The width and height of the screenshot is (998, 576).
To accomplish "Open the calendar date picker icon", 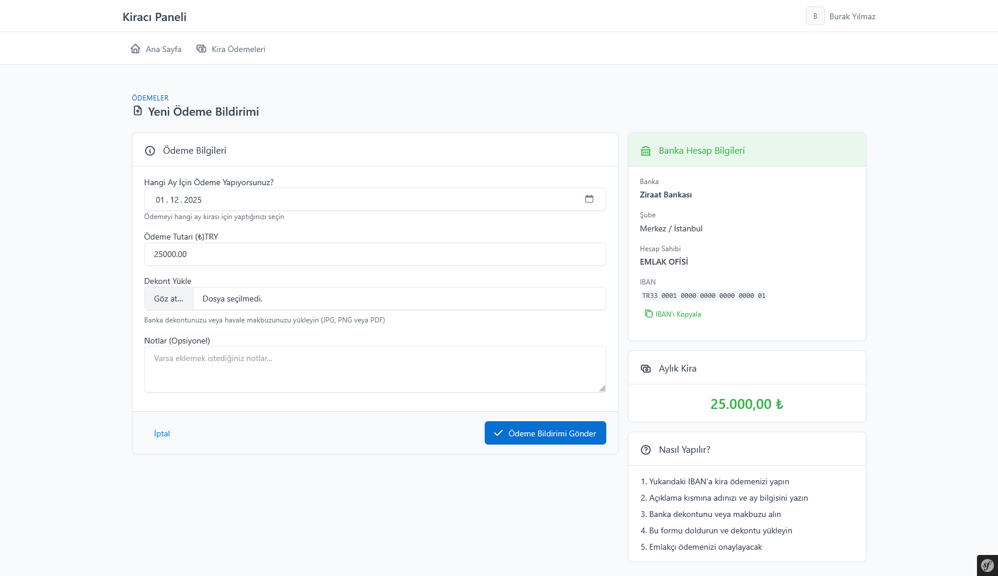I will pyautogui.click(x=589, y=199).
